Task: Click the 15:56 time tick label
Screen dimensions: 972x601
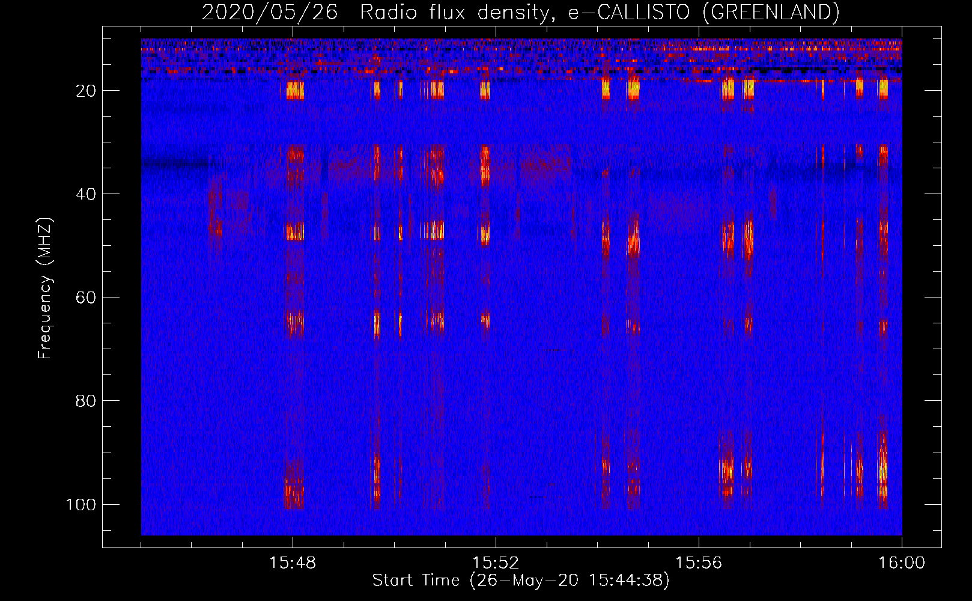Action: (699, 563)
